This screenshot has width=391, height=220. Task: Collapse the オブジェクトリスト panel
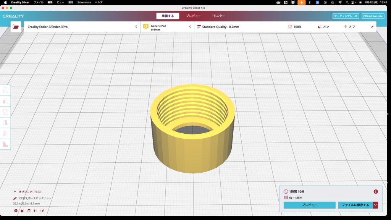pos(15,192)
